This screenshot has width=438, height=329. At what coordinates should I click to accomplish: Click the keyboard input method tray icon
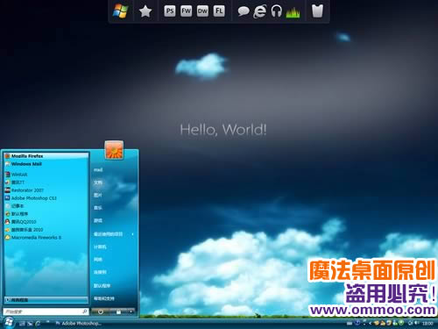click(350, 324)
